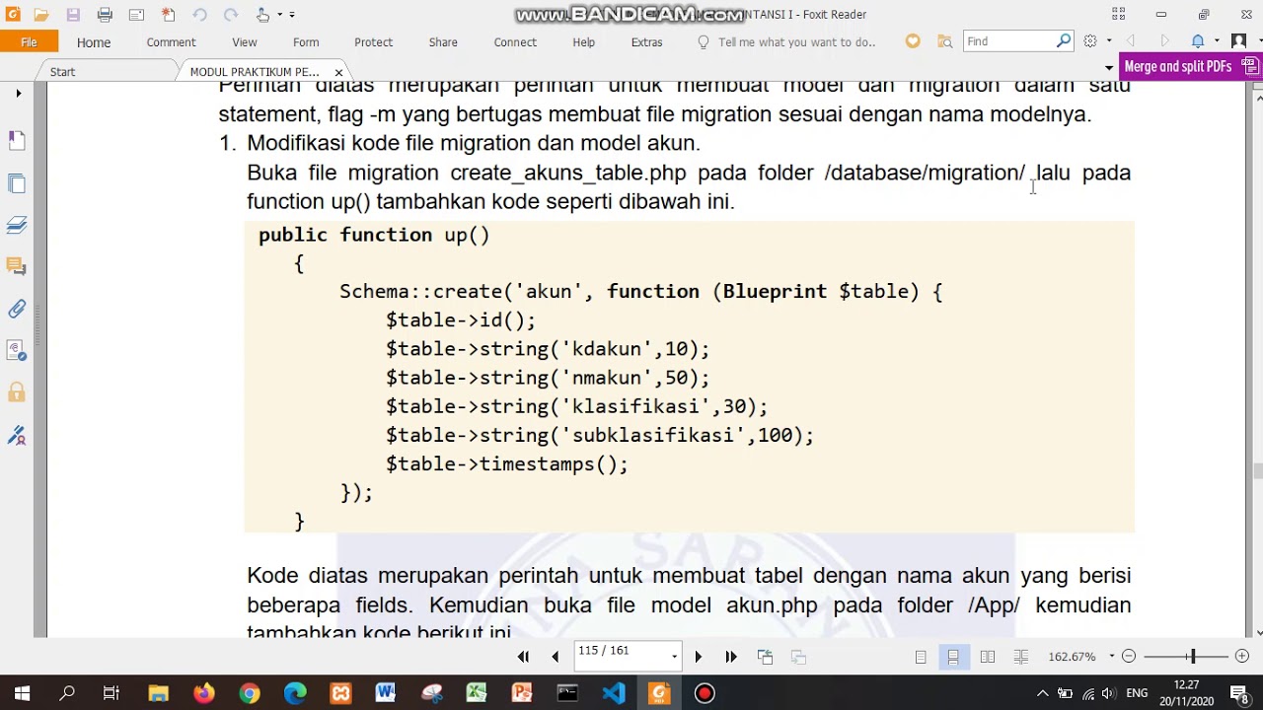Open Visual Studio Code from the taskbar
The height and width of the screenshot is (710, 1263).
coord(614,693)
